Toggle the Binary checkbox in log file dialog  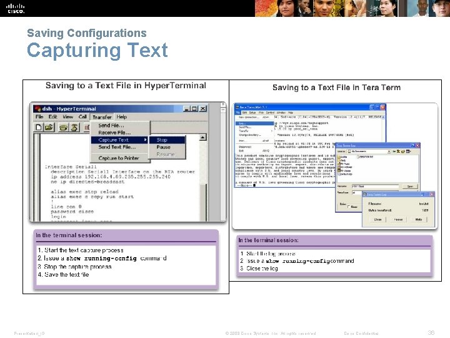(x=349, y=207)
